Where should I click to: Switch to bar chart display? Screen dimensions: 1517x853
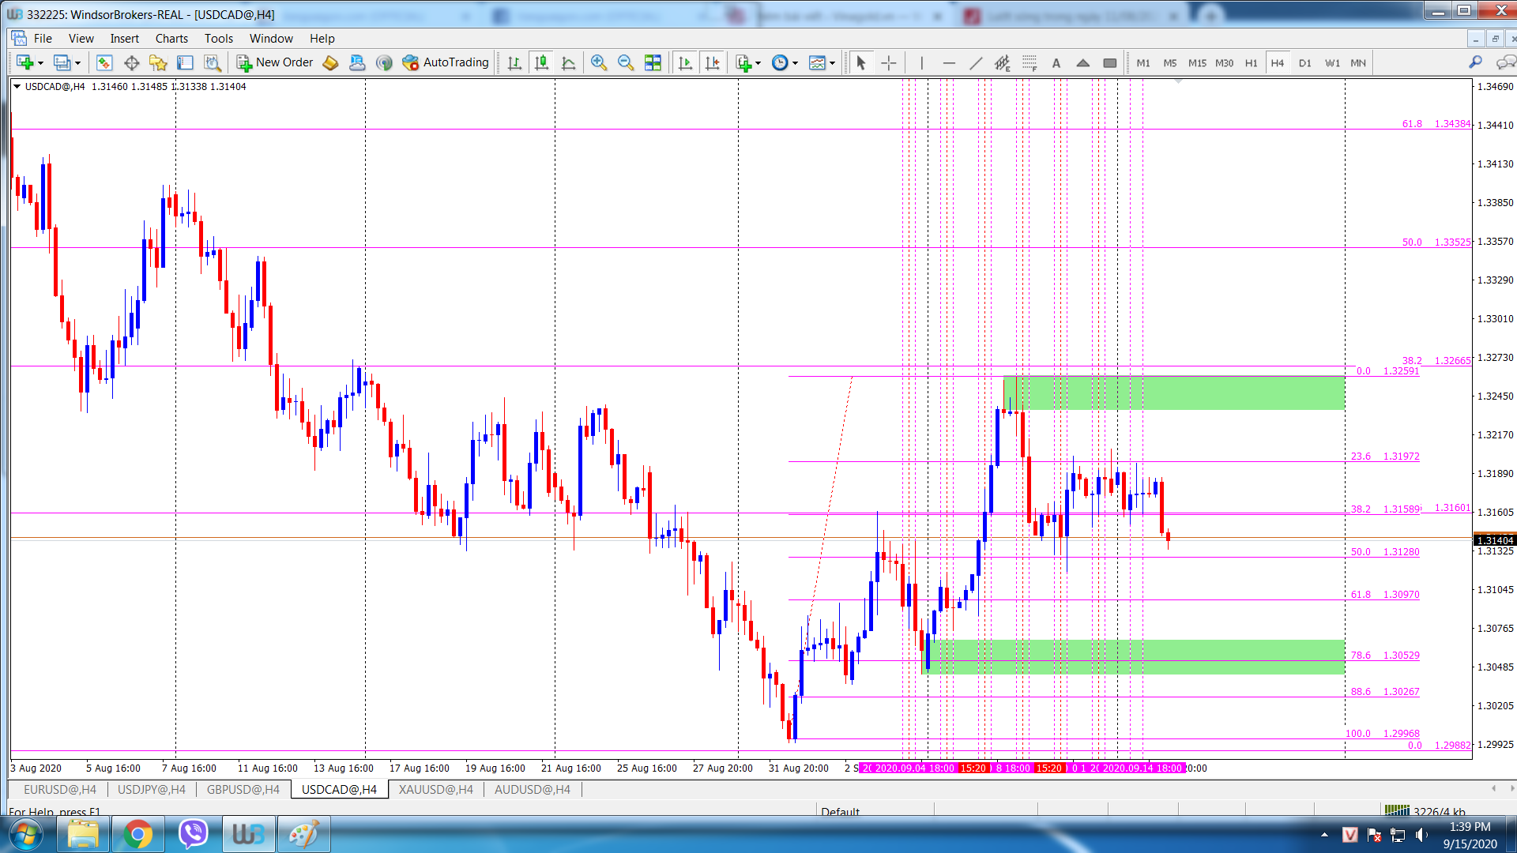click(x=514, y=62)
